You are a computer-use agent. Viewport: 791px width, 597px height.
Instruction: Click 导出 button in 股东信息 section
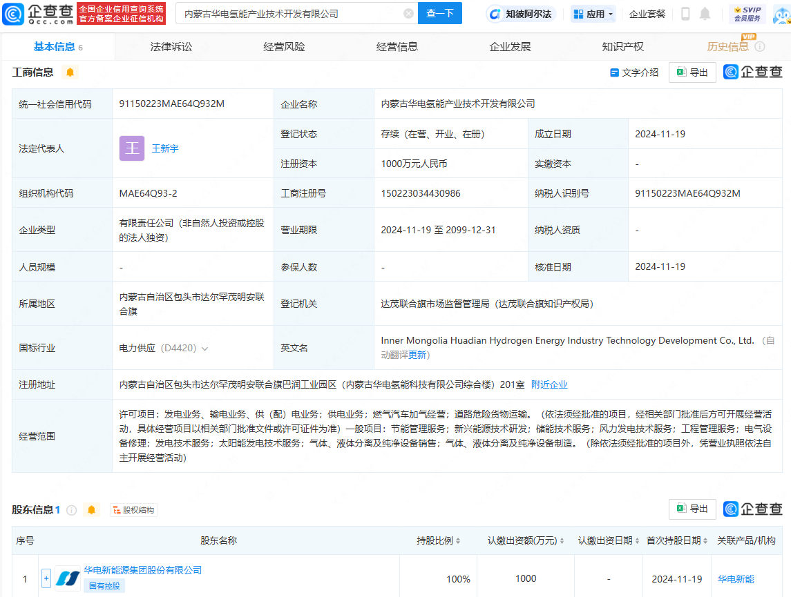click(692, 509)
